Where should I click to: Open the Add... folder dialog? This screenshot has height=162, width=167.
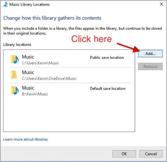coord(150,53)
